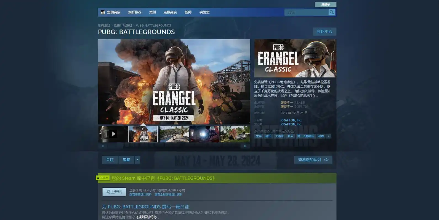
Task: Open publisher KRAFTON, Inc. link
Action: point(291,124)
